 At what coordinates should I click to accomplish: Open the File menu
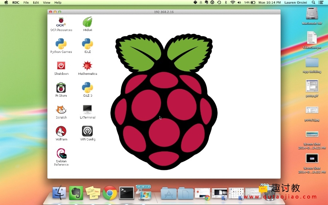[x=26, y=3]
